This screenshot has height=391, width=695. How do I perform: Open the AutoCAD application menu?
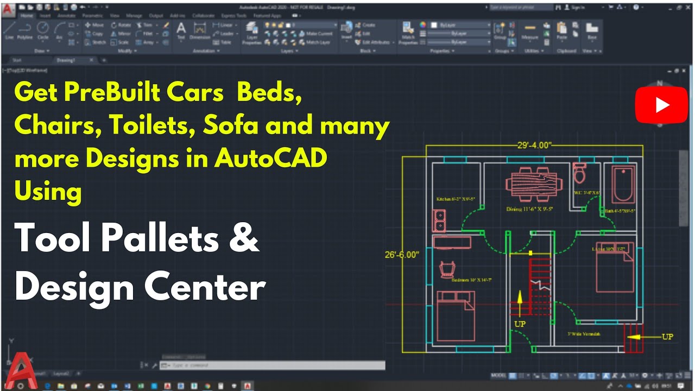8,11
